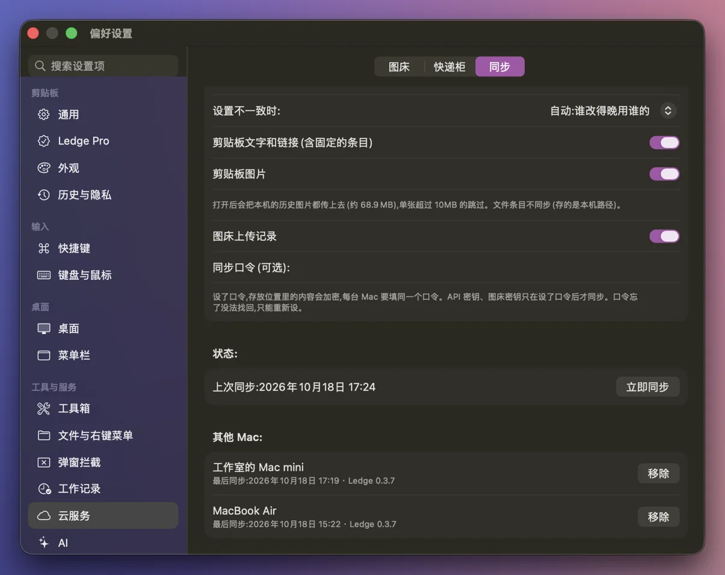Click the magnifier icon in search field

coord(40,66)
